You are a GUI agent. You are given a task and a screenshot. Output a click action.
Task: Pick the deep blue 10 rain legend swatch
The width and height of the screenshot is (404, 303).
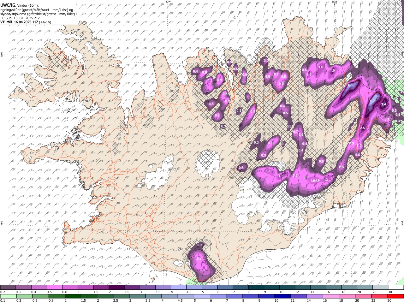click(283, 296)
